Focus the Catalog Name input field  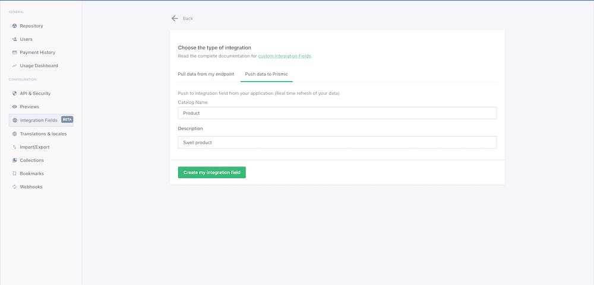[x=337, y=113]
